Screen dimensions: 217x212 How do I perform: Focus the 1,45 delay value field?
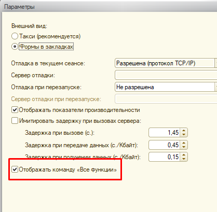[x=165, y=133]
